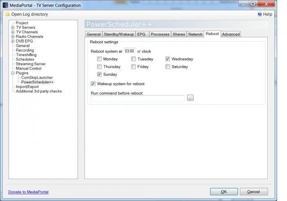Switch to the General tab
The image size is (287, 201).
(x=94, y=34)
